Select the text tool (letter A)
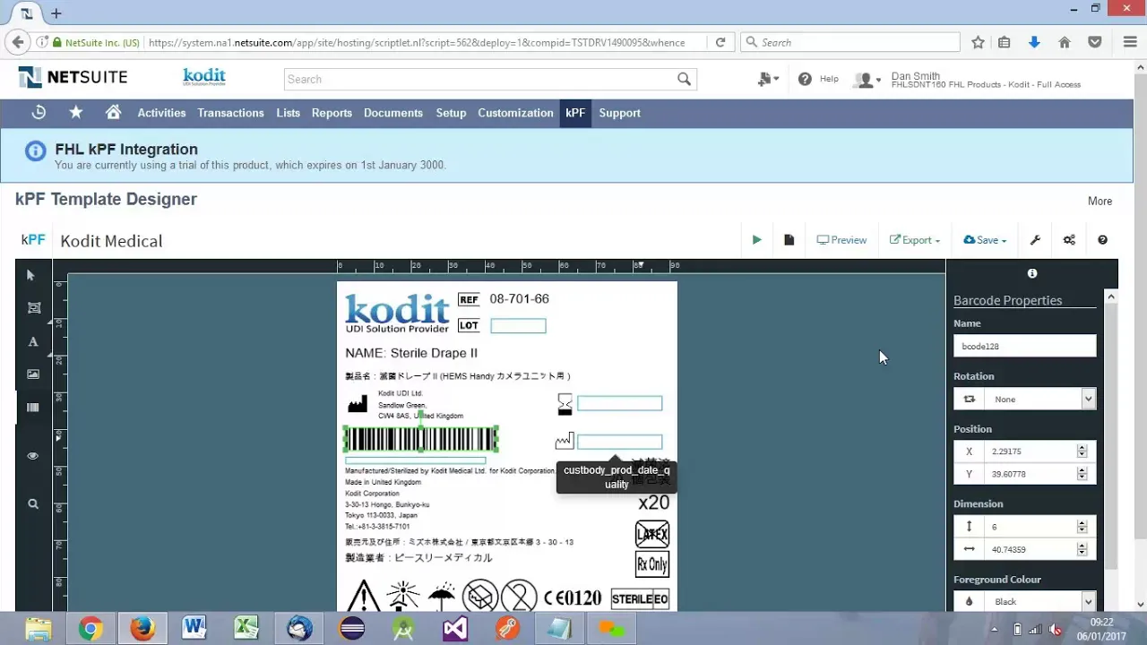1147x645 pixels. tap(33, 341)
